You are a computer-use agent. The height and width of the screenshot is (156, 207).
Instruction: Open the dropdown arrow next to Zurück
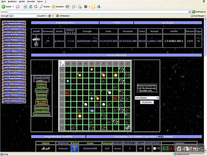[x=13, y=7]
